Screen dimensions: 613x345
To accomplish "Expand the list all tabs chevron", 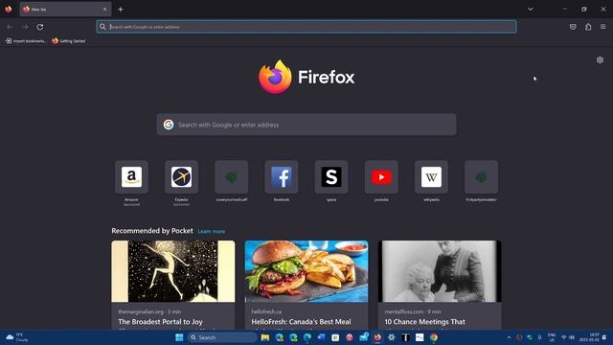I will pyautogui.click(x=531, y=9).
